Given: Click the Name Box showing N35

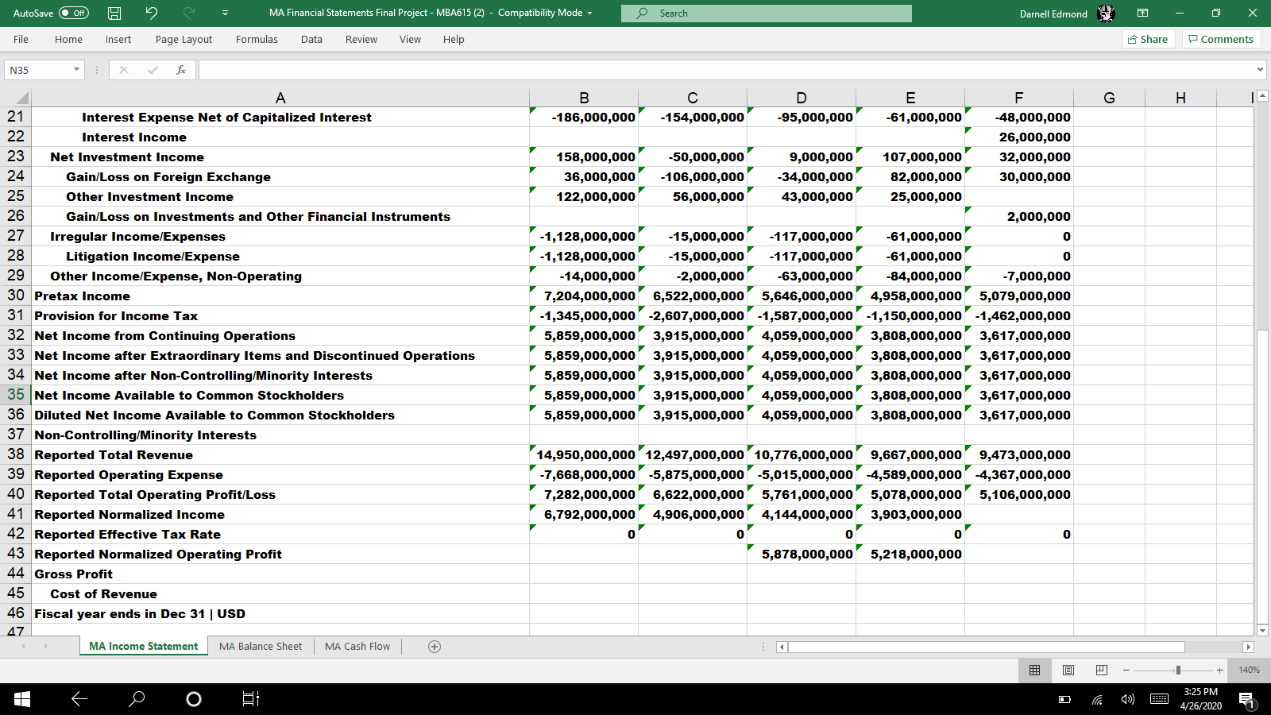Looking at the screenshot, I should pos(38,70).
